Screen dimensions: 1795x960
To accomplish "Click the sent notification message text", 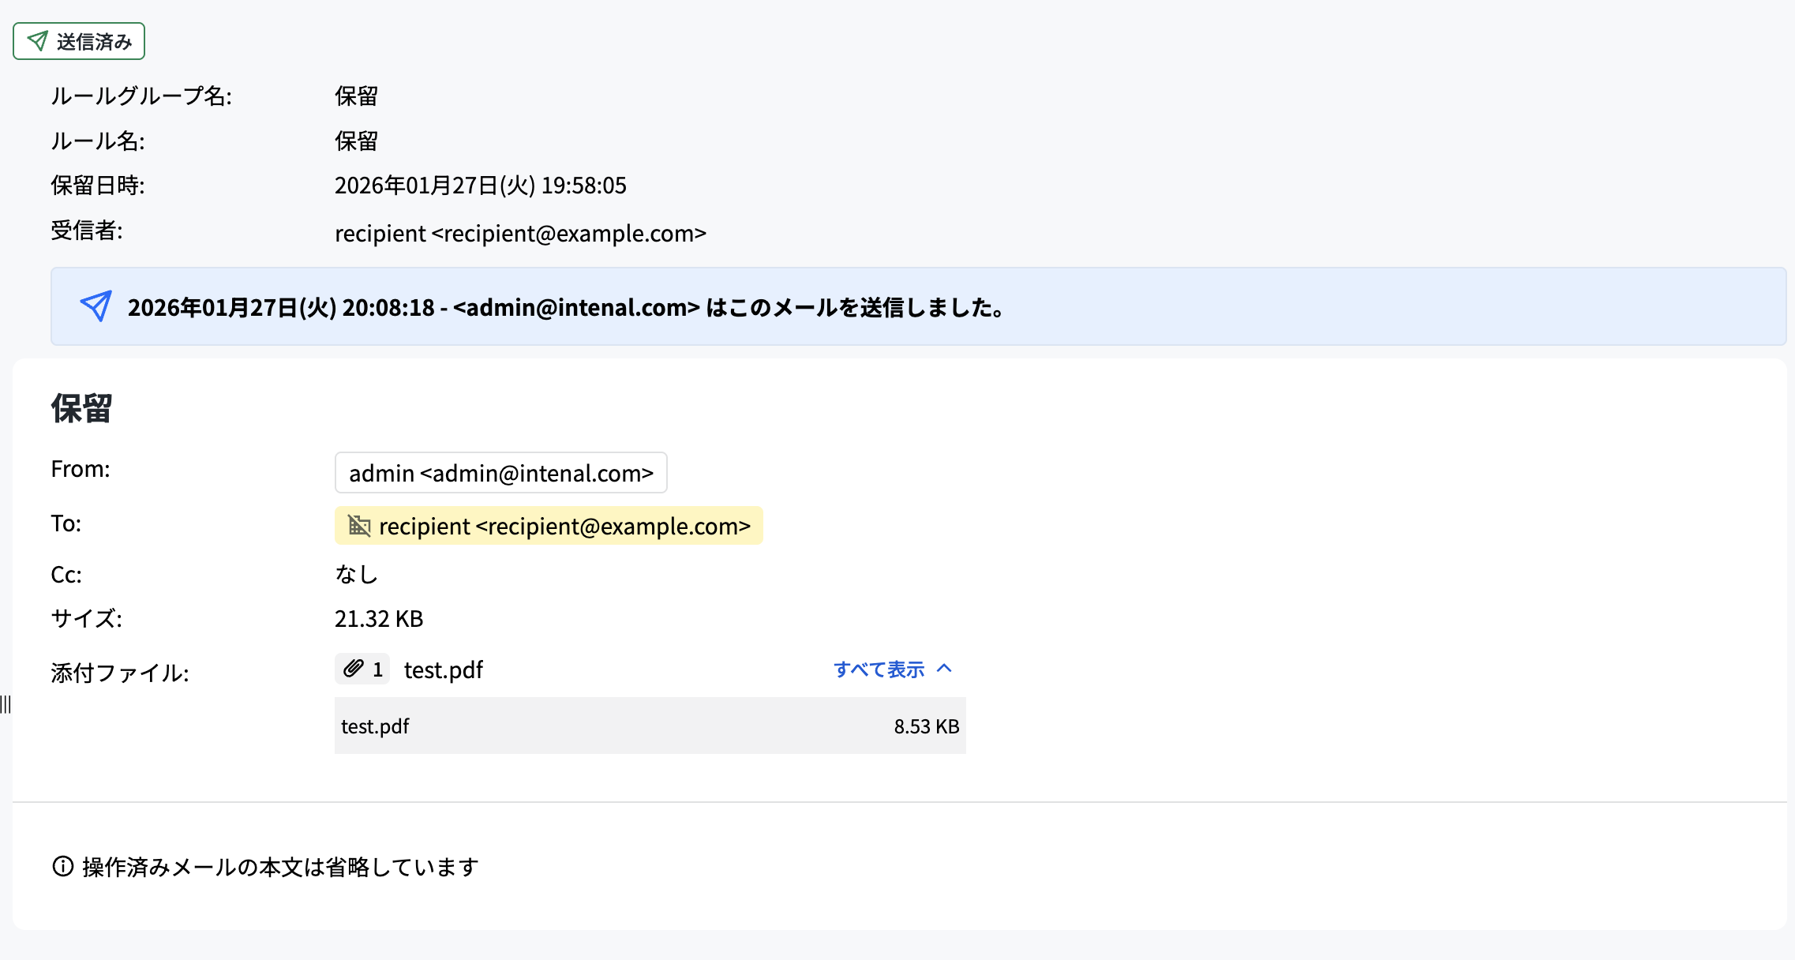I will [x=567, y=307].
